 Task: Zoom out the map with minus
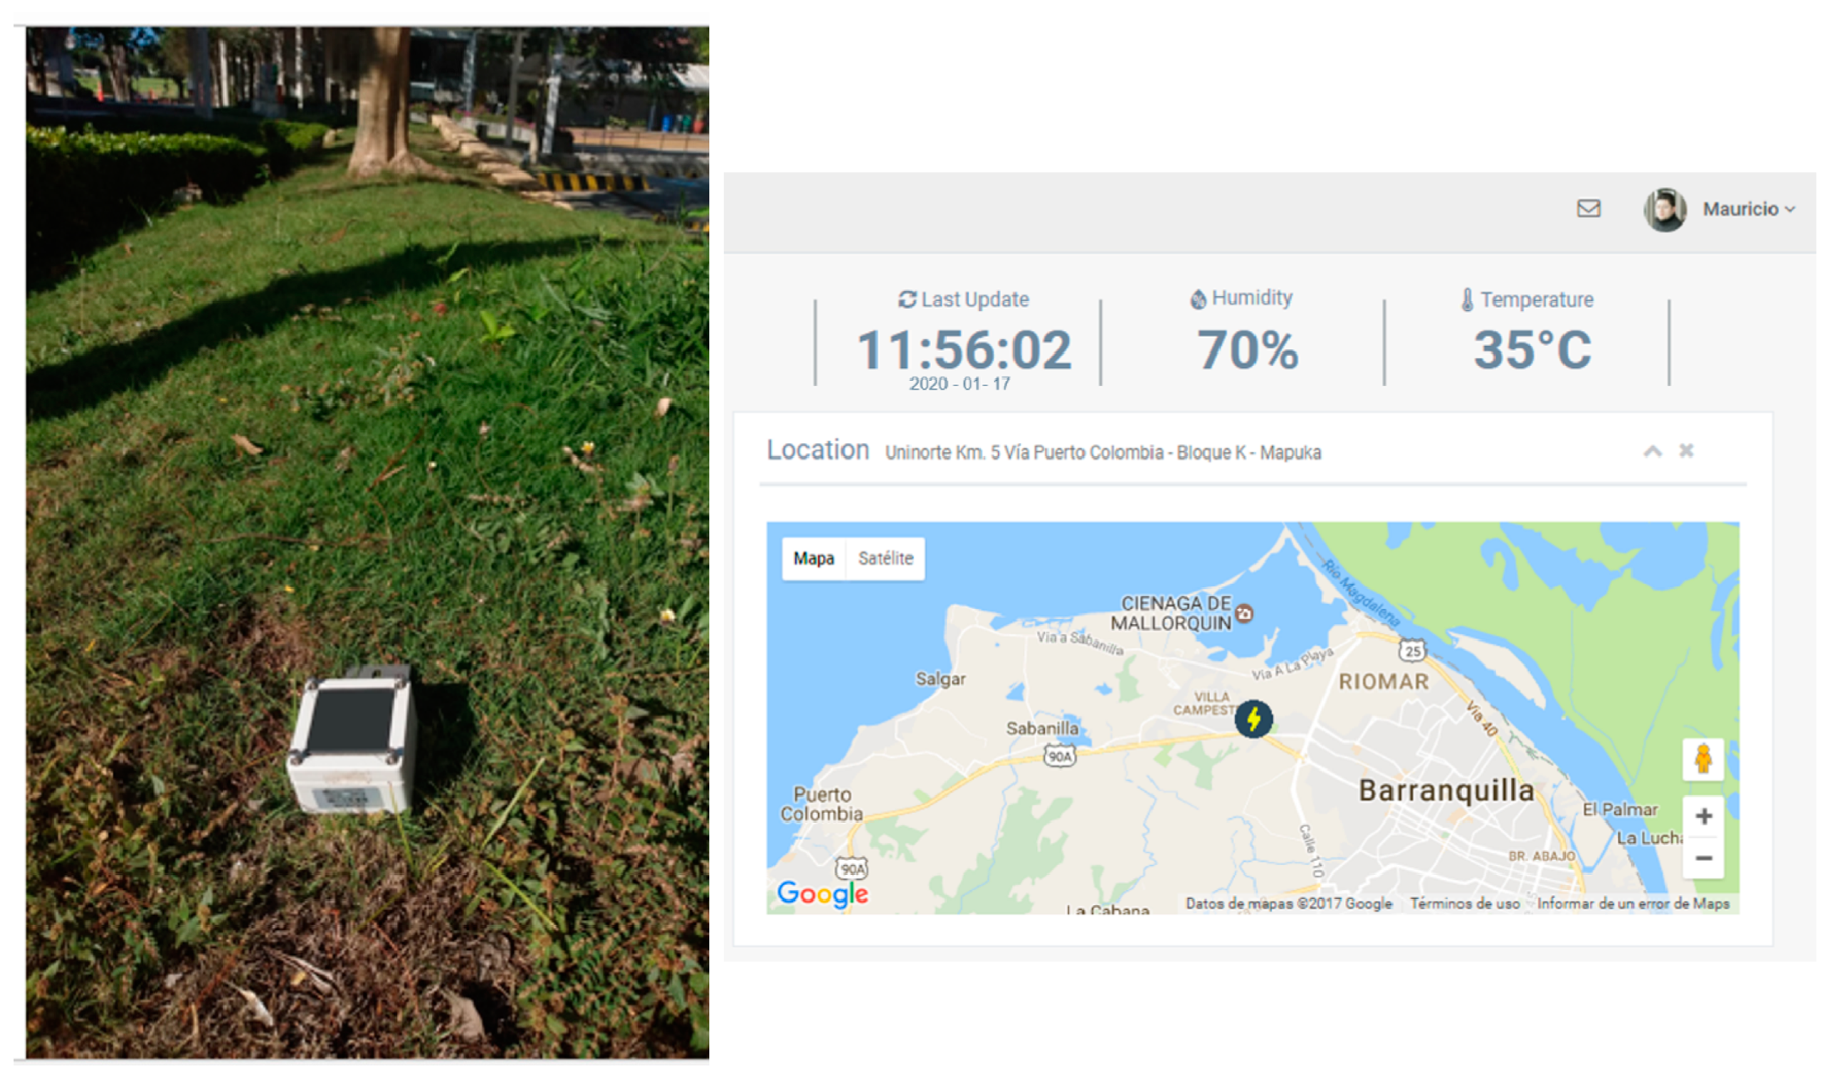pyautogui.click(x=1703, y=858)
